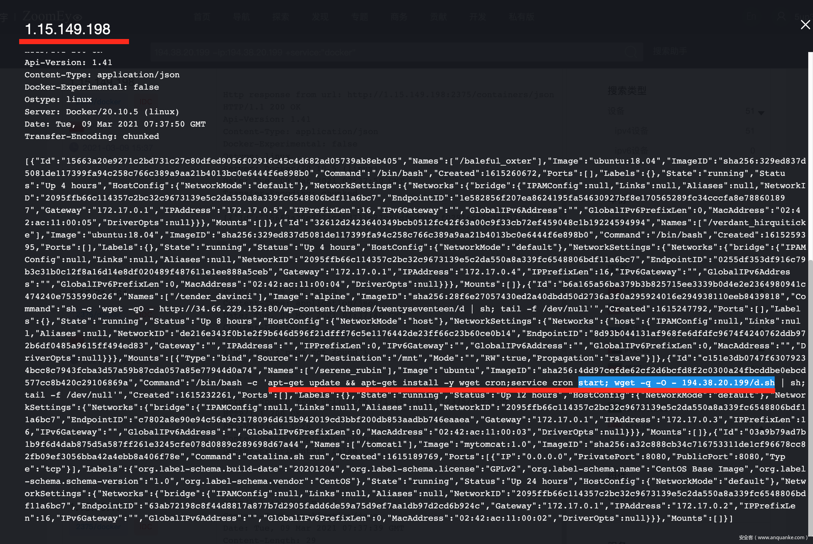Click the 1.15.149.198 IP title

pos(68,29)
